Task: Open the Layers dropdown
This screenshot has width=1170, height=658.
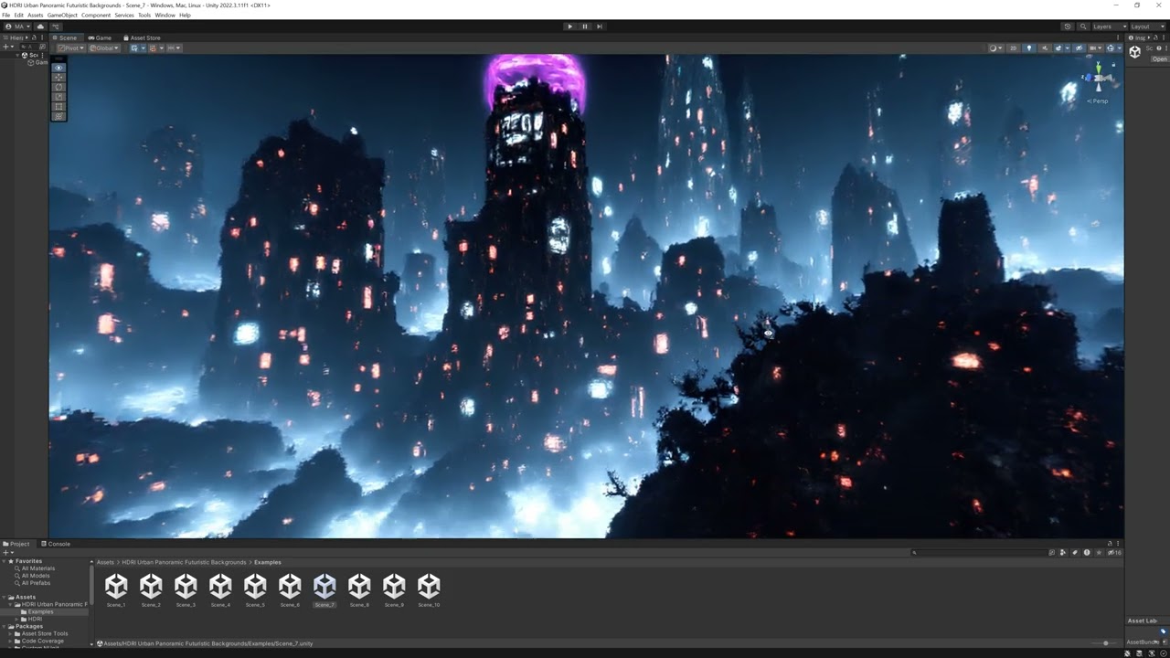Action: click(1109, 27)
